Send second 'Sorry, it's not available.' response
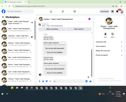 [x=55, y=73]
